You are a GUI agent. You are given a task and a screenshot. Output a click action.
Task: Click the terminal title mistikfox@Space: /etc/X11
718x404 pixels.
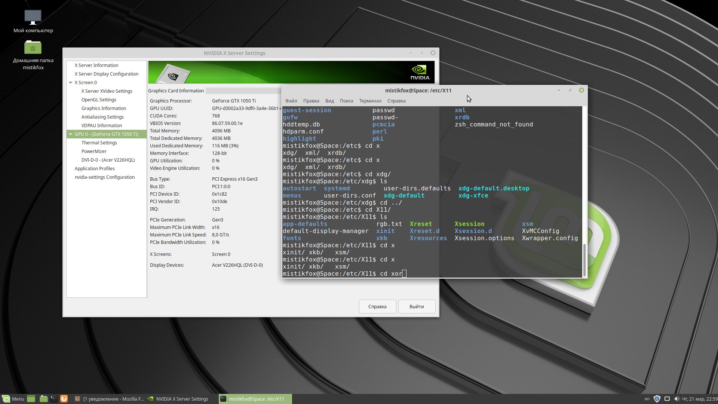418,90
